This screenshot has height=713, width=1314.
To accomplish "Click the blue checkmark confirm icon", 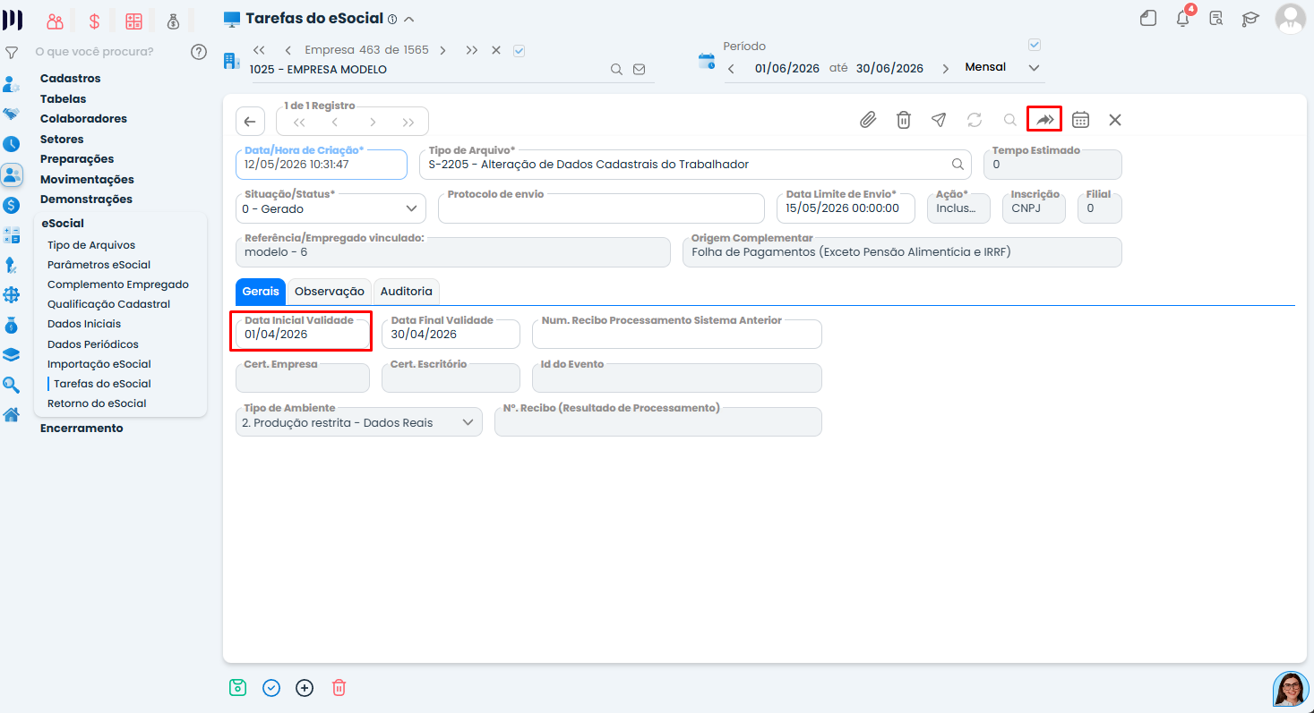I will tap(271, 688).
